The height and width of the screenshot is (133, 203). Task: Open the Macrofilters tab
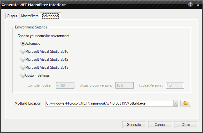coord(30,16)
